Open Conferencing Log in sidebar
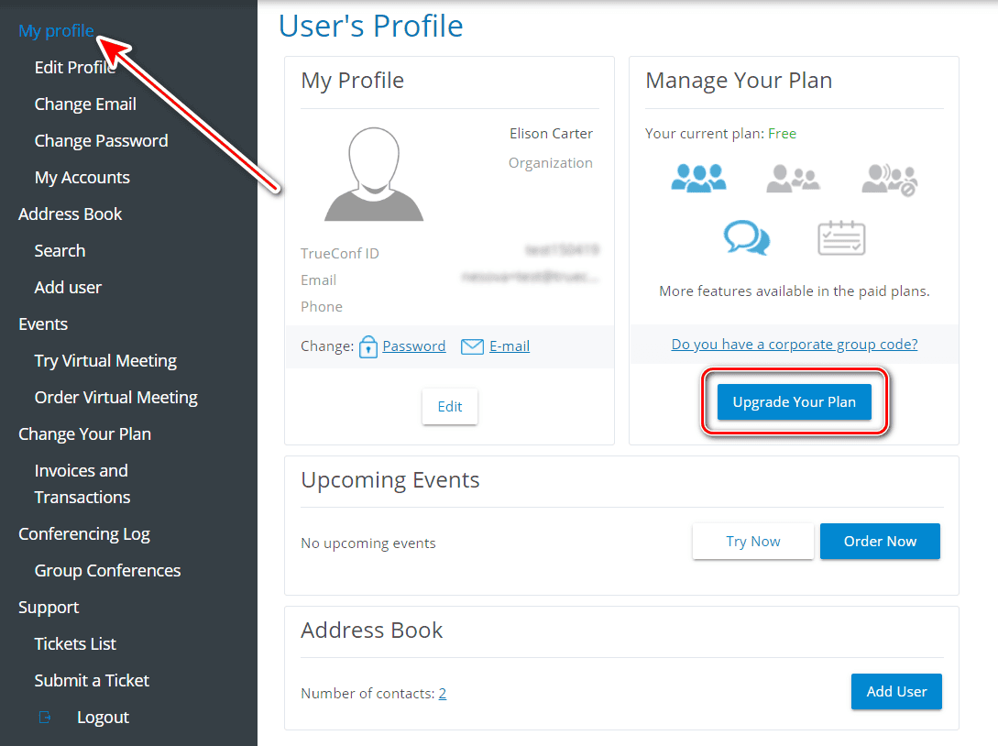Screen dimensions: 998x746 point(84,534)
